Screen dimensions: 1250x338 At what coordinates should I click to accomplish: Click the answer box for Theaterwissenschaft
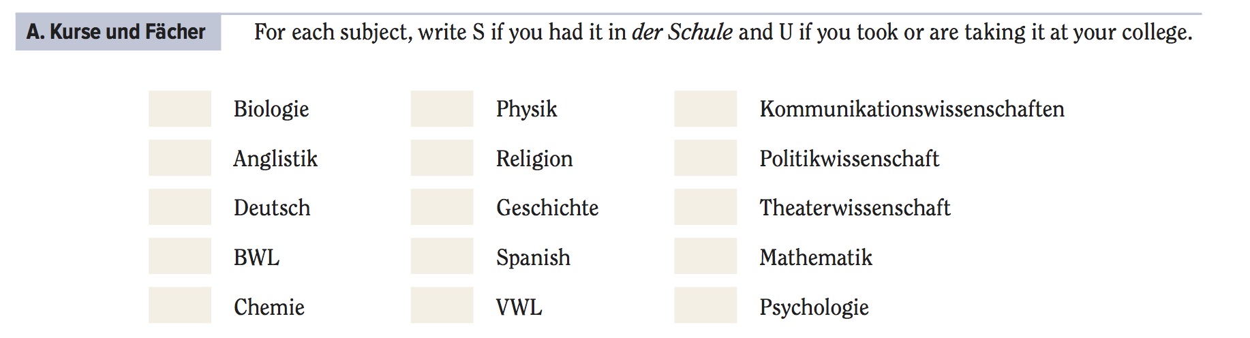pos(705,207)
